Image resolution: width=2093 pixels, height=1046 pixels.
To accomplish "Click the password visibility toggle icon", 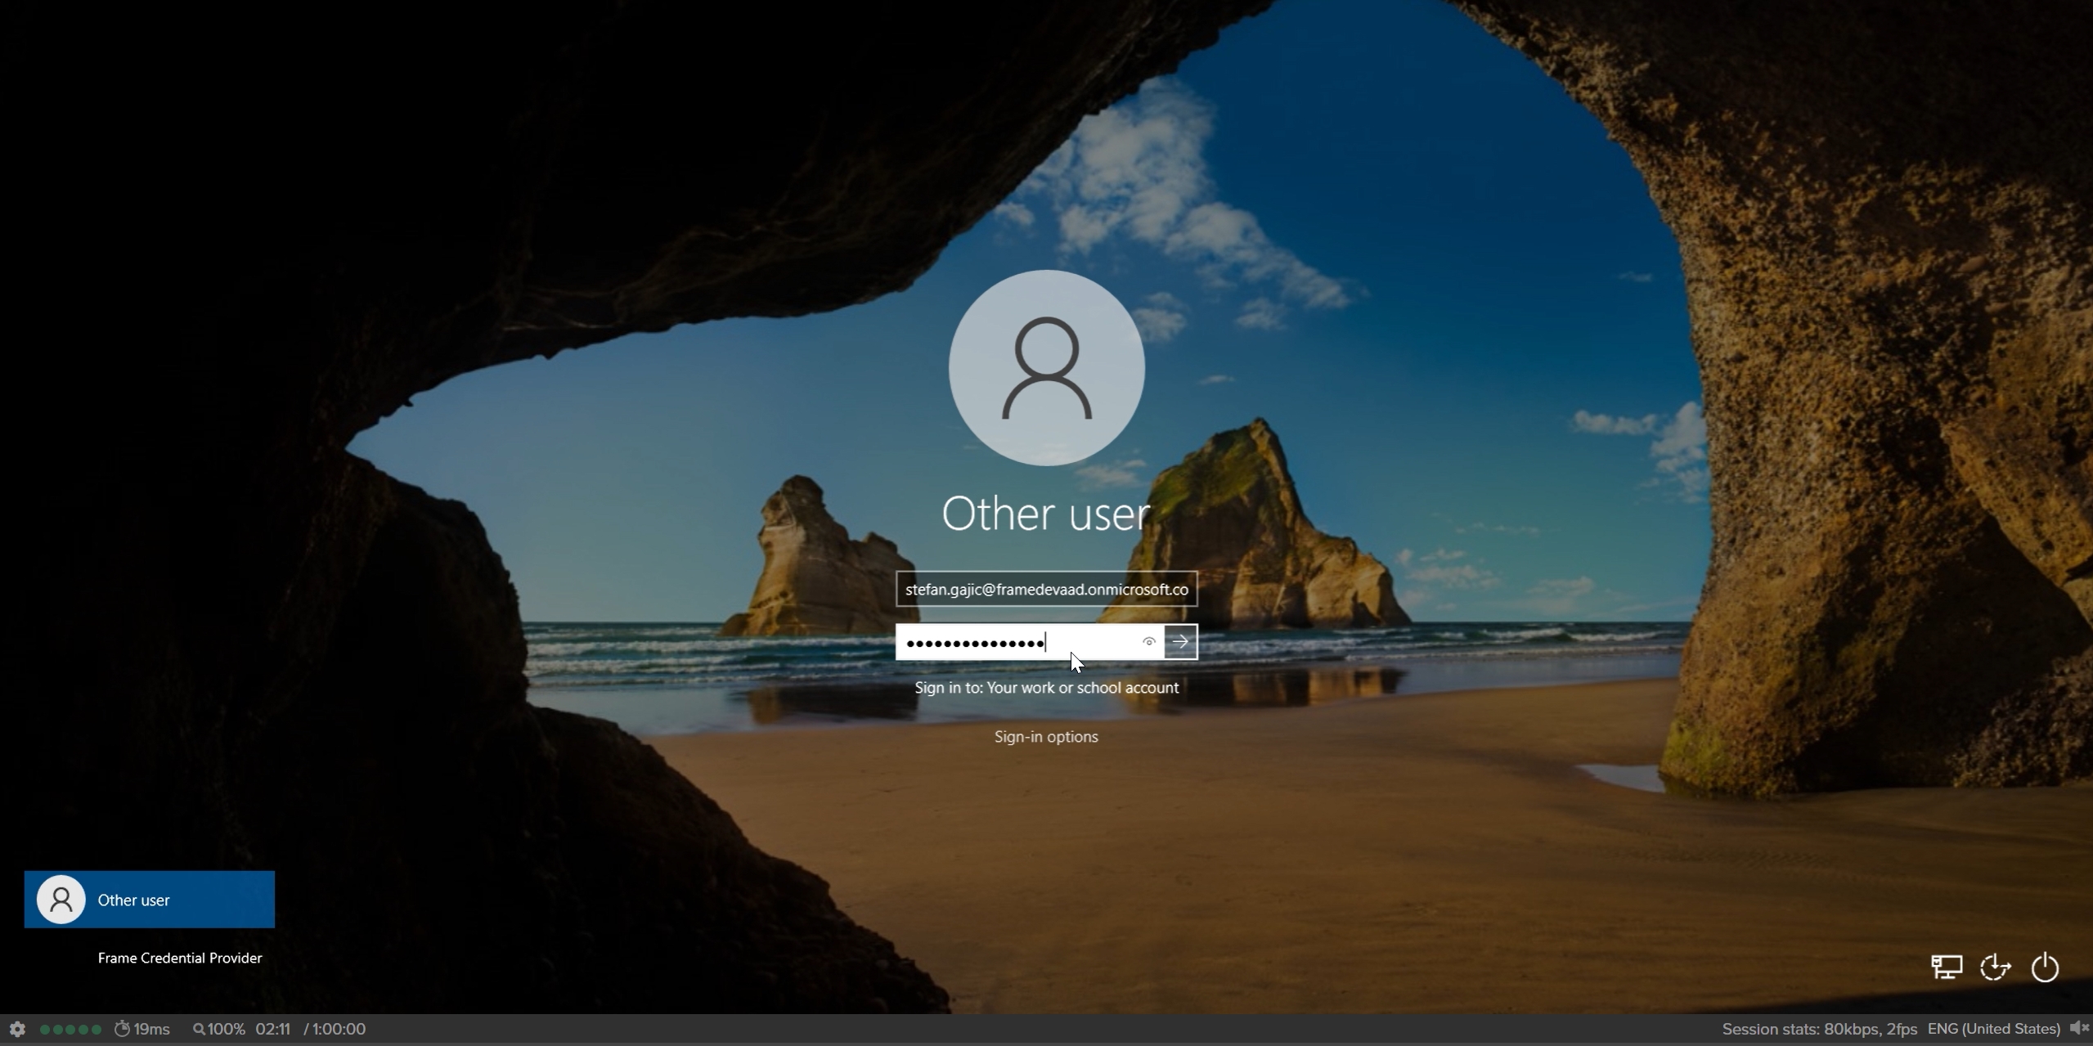I will [x=1147, y=642].
